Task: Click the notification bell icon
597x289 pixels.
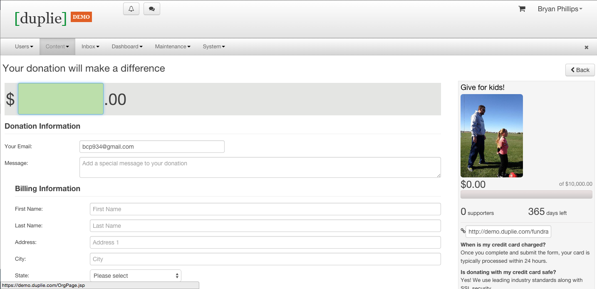Action: pyautogui.click(x=131, y=9)
